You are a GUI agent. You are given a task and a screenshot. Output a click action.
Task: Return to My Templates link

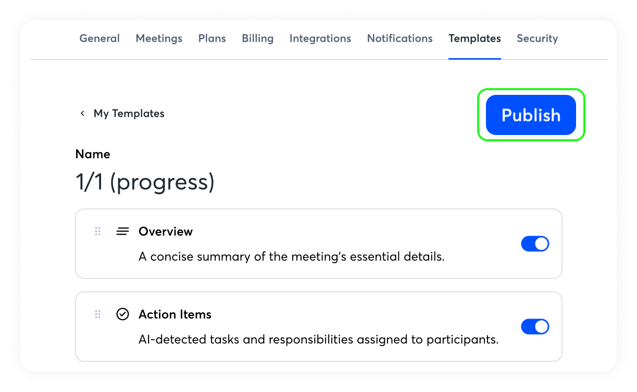(x=129, y=114)
